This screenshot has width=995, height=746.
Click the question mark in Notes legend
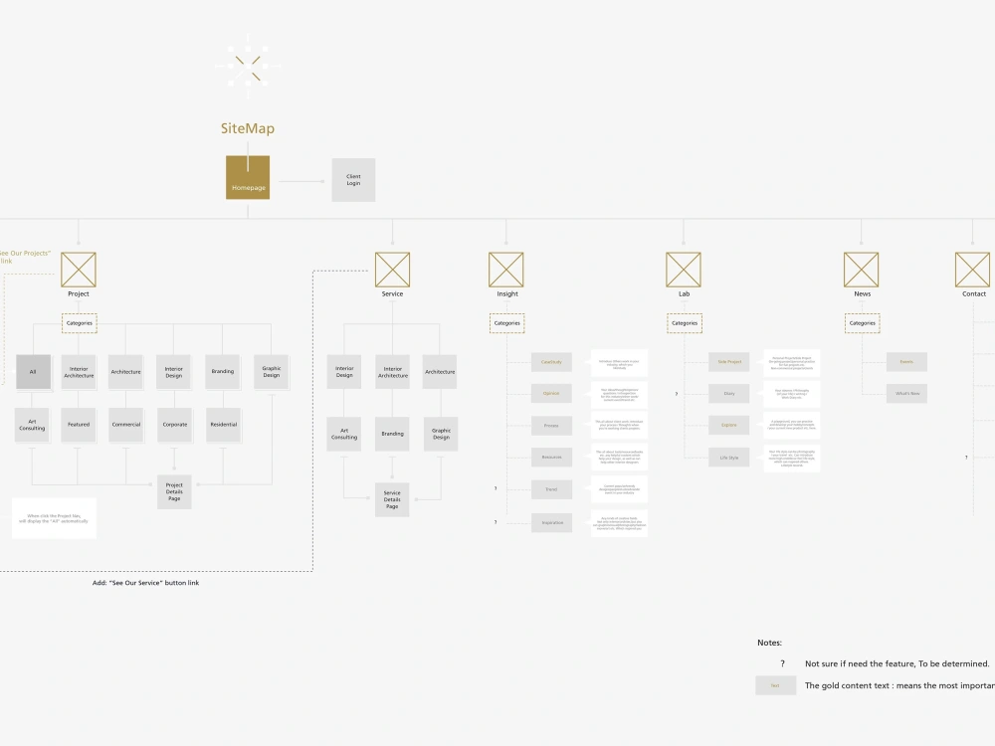[782, 663]
